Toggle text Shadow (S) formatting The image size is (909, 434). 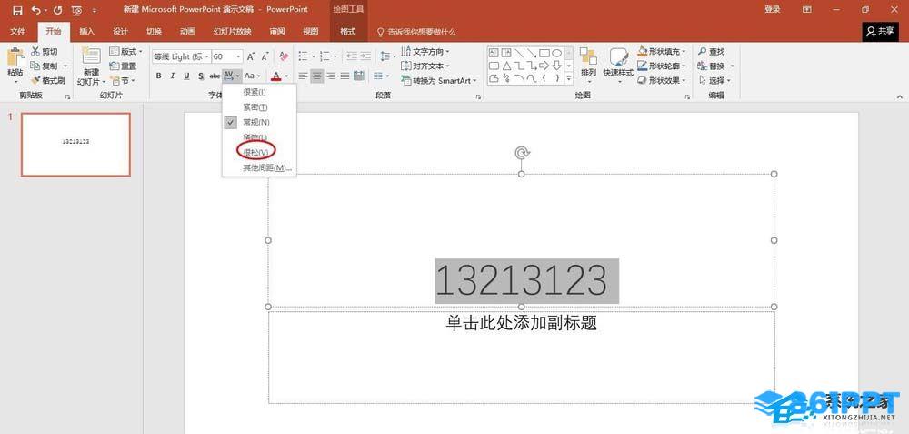click(201, 76)
